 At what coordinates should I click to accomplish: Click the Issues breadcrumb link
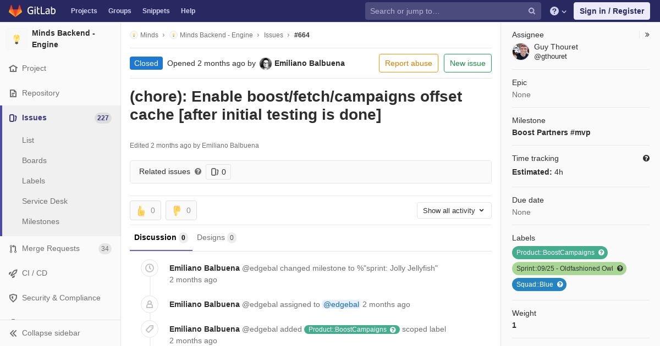point(273,35)
